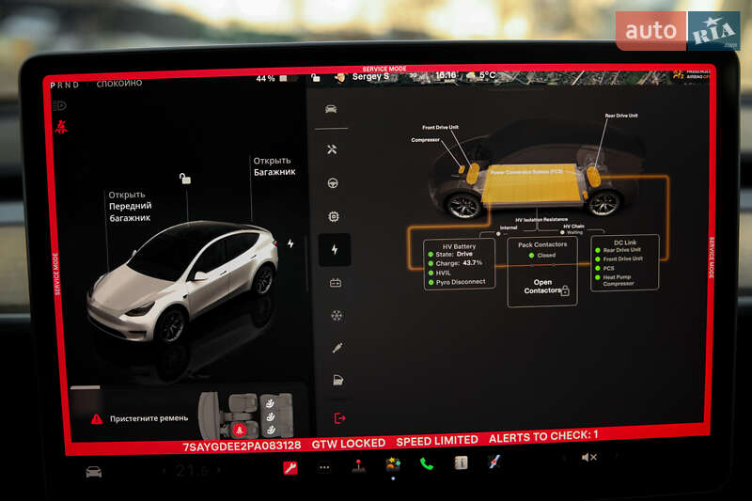Tap the DC Link Front Drive Unit status

(x=619, y=258)
